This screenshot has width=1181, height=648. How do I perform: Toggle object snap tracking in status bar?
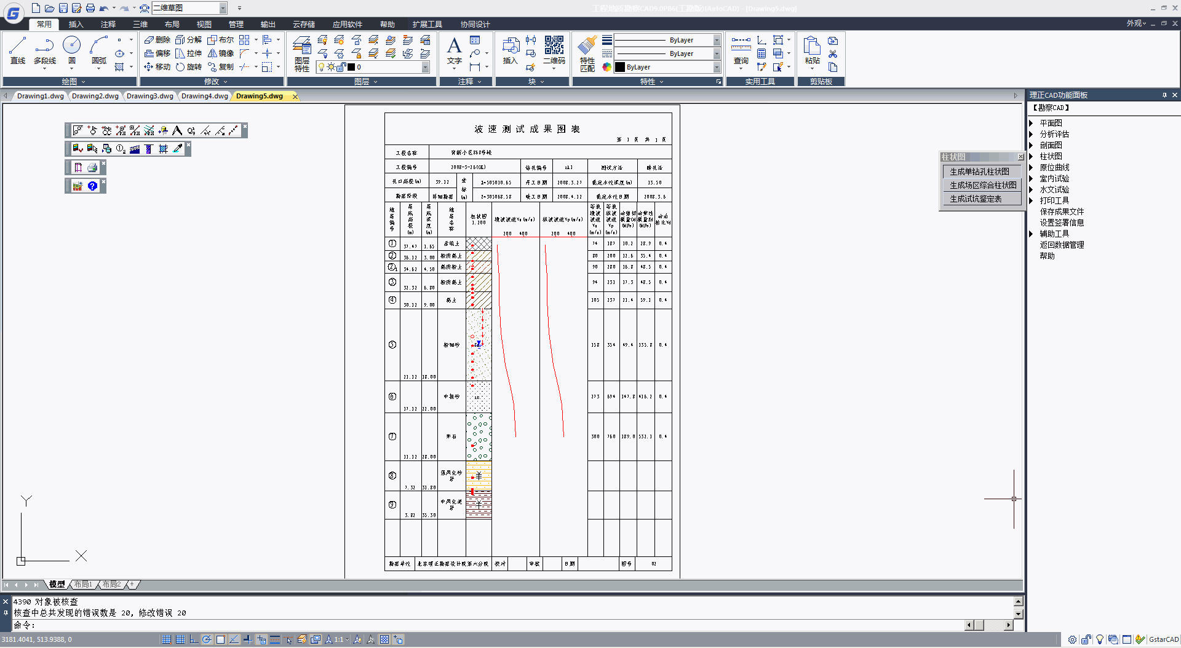coord(234,639)
